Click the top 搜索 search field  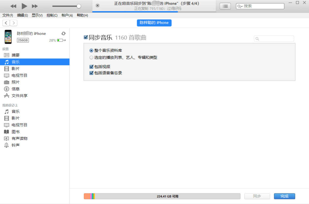[260, 6]
